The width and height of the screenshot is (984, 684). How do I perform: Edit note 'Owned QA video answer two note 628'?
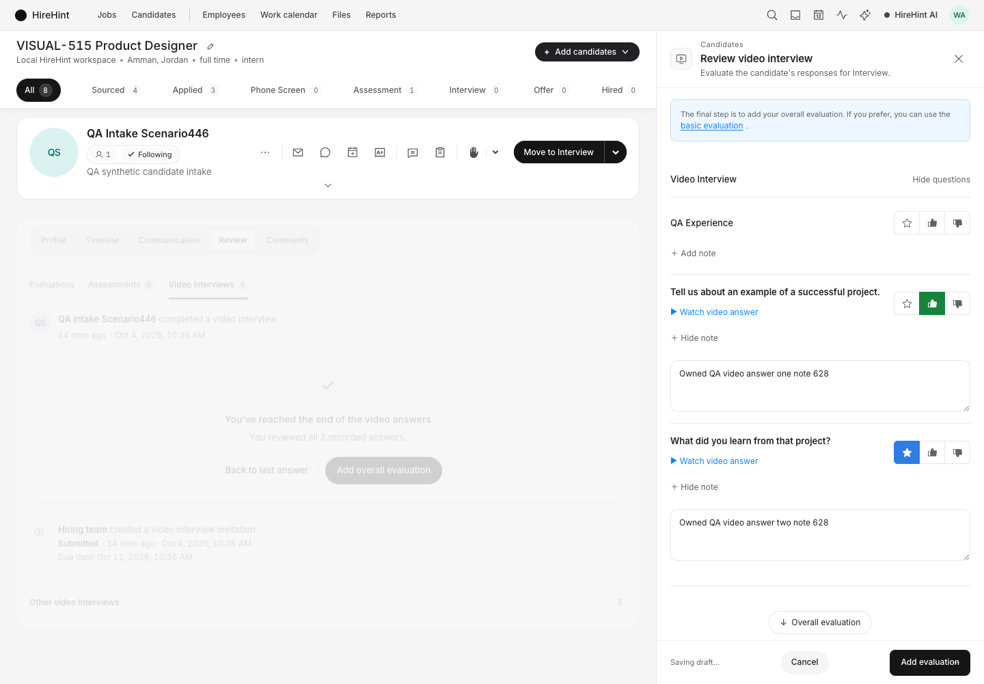point(820,535)
